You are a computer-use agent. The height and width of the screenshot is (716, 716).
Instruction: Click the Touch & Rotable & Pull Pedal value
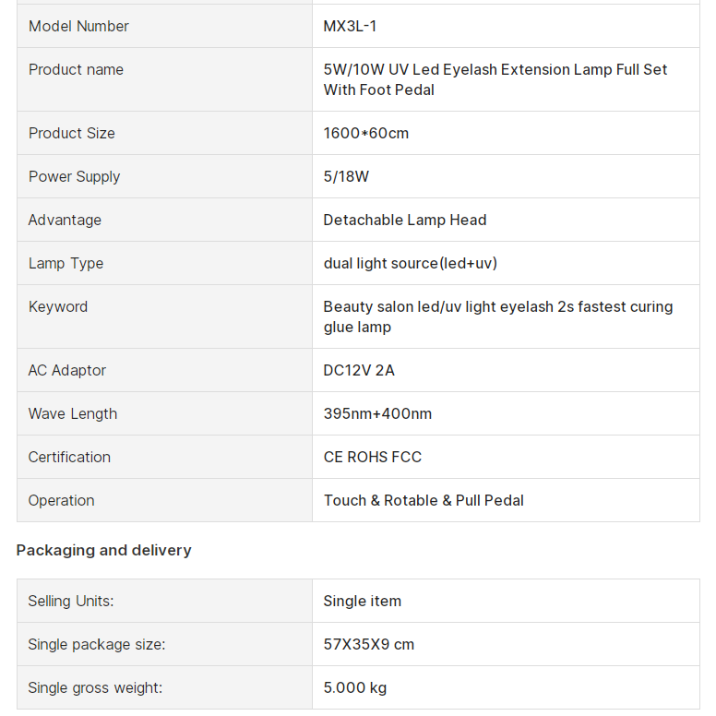[x=423, y=500]
